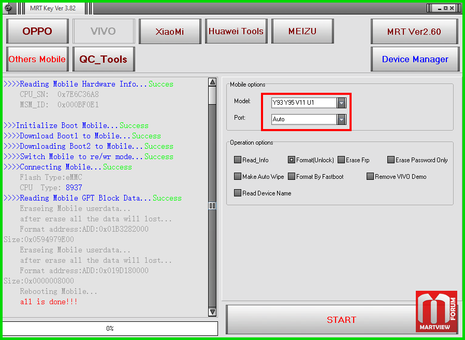This screenshot has height=340, width=465.
Task: Click the 'CPU Type: 8937' log line
Action: (x=51, y=188)
